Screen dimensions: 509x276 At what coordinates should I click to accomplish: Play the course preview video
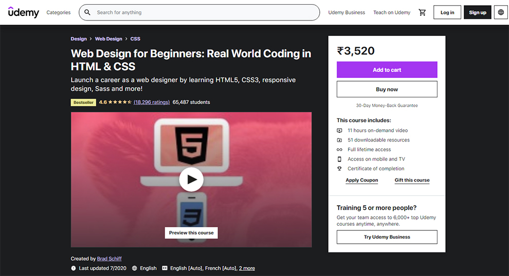click(x=191, y=180)
